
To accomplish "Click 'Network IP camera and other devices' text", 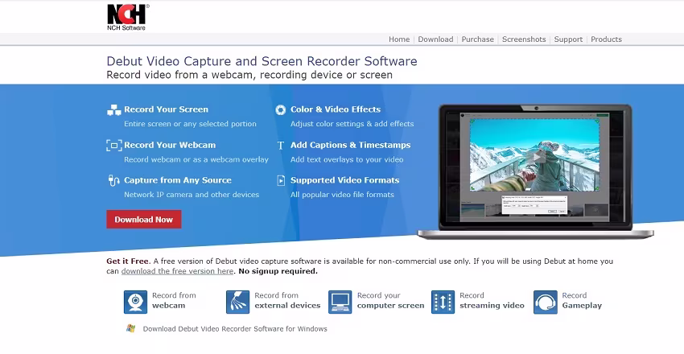I will pos(192,195).
